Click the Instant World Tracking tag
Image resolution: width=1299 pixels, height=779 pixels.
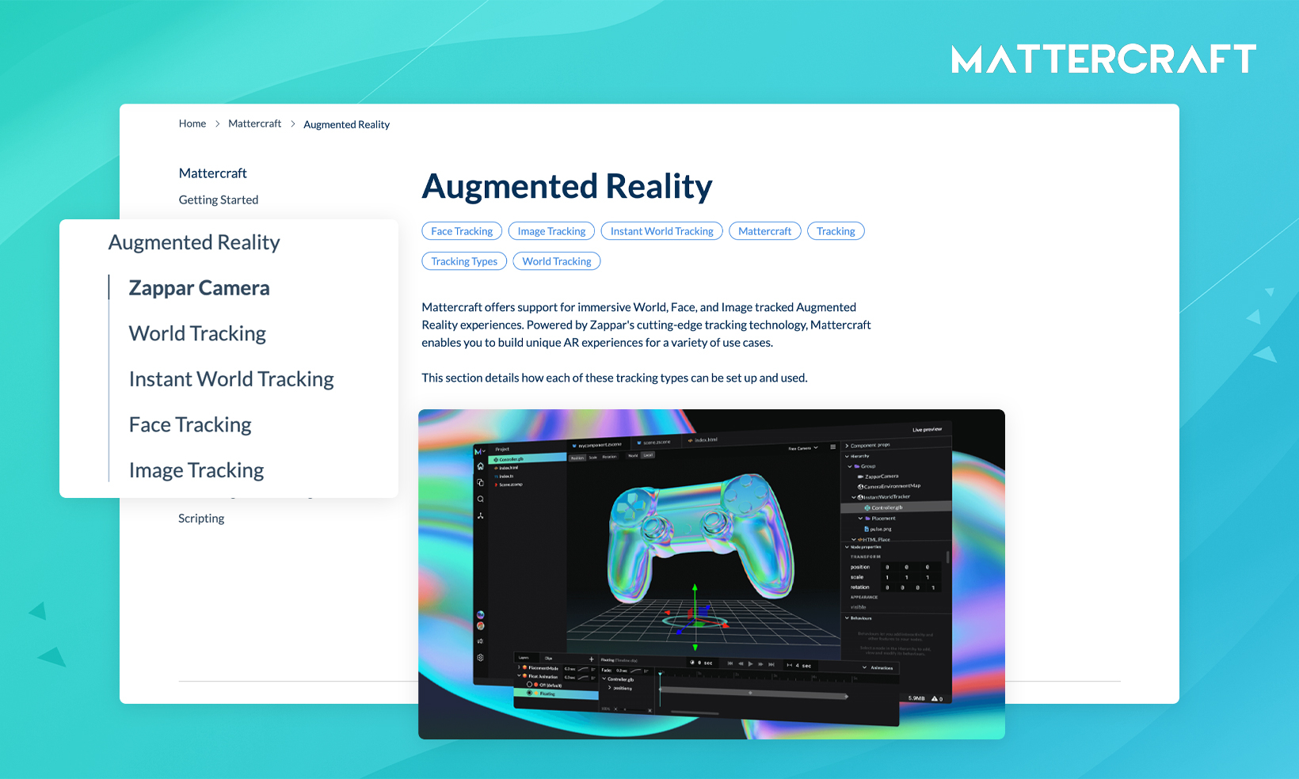[x=662, y=231]
